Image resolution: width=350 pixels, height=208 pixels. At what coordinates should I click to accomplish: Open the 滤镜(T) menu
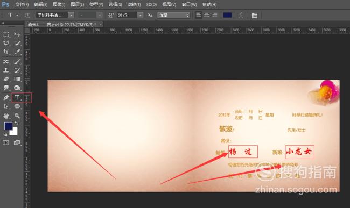134,4
